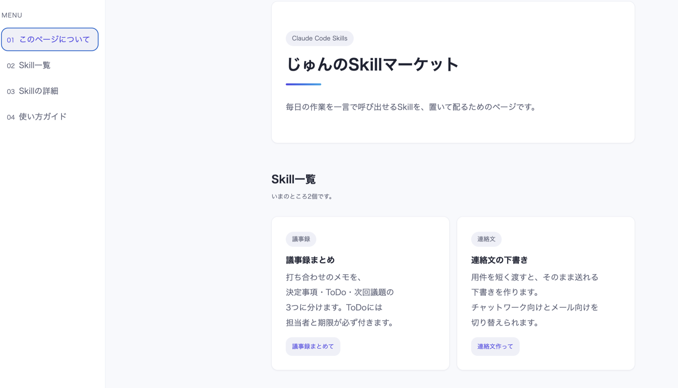Screen dimensions: 678x388
Task: Select the このページについて menu item
Action: point(50,39)
